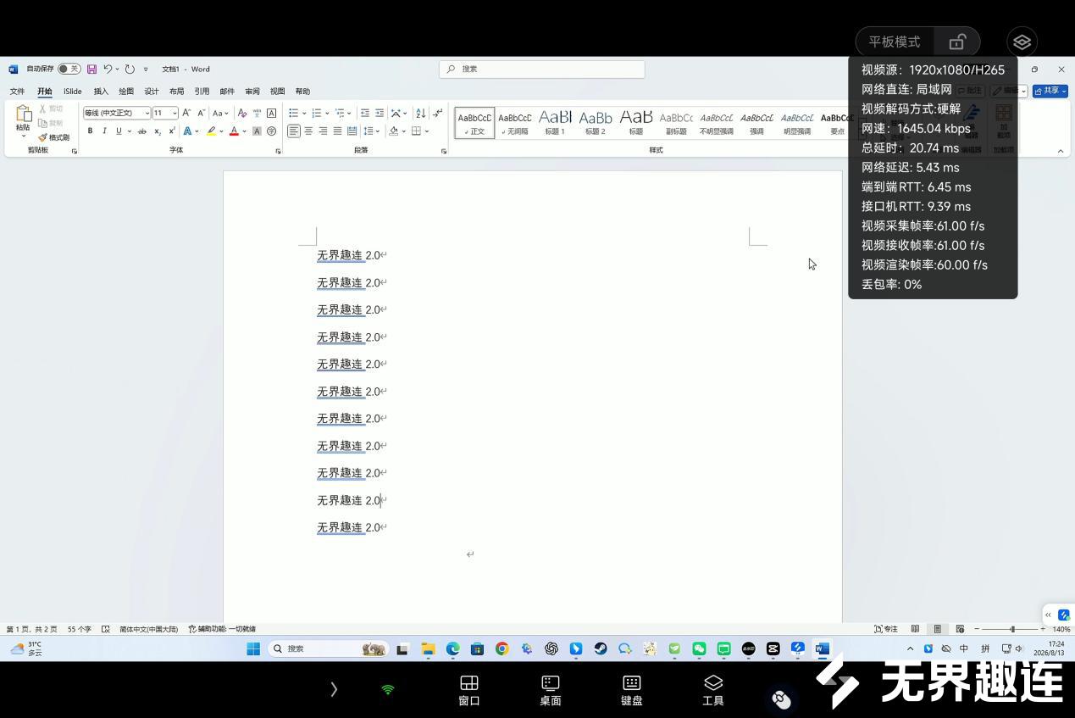Open font dialog launcher in 字体 group
The image size is (1075, 718).
[x=278, y=151]
